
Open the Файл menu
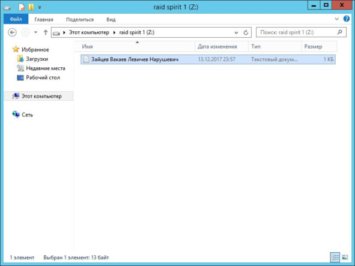16,19
